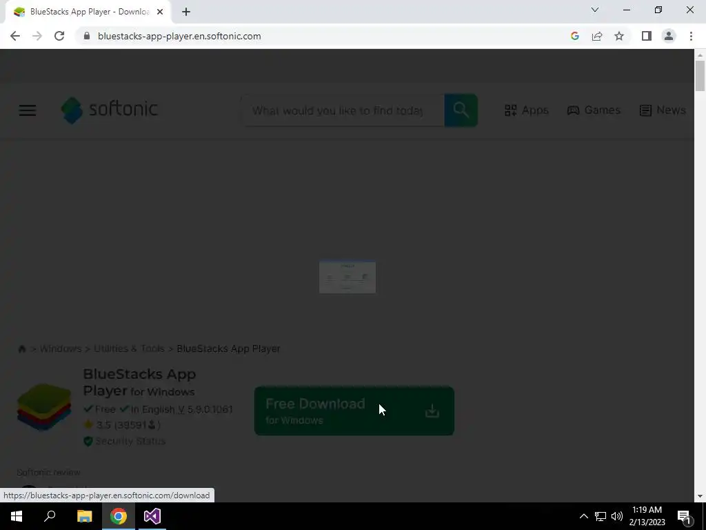Open Chrome side panel
Image resolution: width=706 pixels, height=530 pixels.
coord(647,36)
